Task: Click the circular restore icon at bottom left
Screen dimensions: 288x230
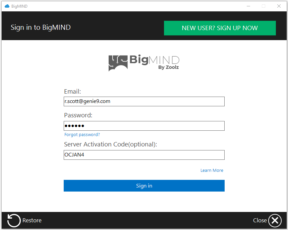Action: coord(13,221)
